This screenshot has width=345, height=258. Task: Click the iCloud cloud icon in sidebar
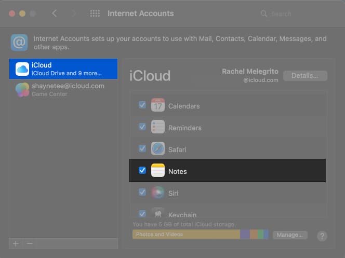pos(22,69)
